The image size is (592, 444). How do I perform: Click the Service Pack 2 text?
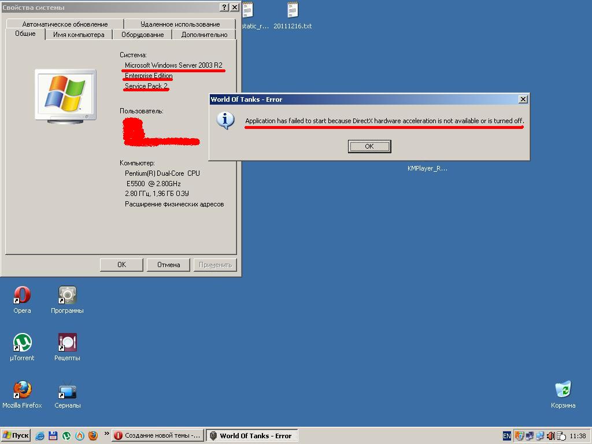point(146,86)
